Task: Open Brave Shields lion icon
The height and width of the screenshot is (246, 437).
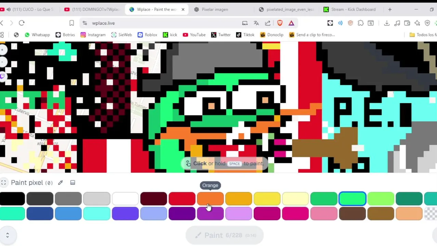Action: (x=280, y=23)
